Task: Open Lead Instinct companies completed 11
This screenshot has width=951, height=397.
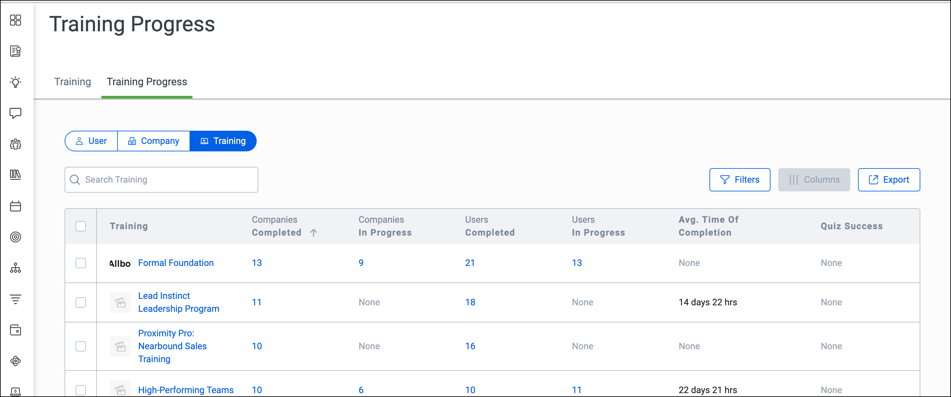Action: [x=257, y=302]
